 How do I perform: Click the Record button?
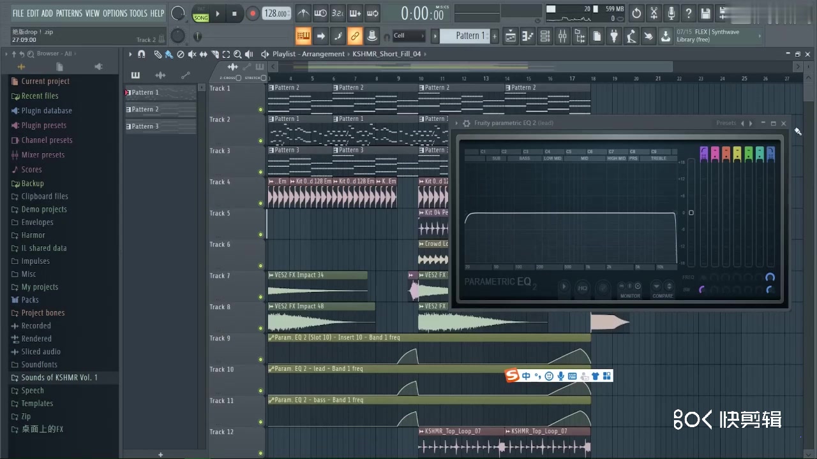click(253, 13)
